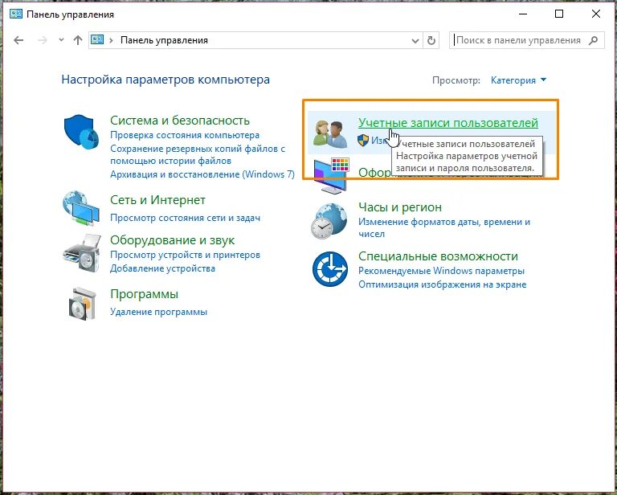Close the Control Panel window

(596, 14)
